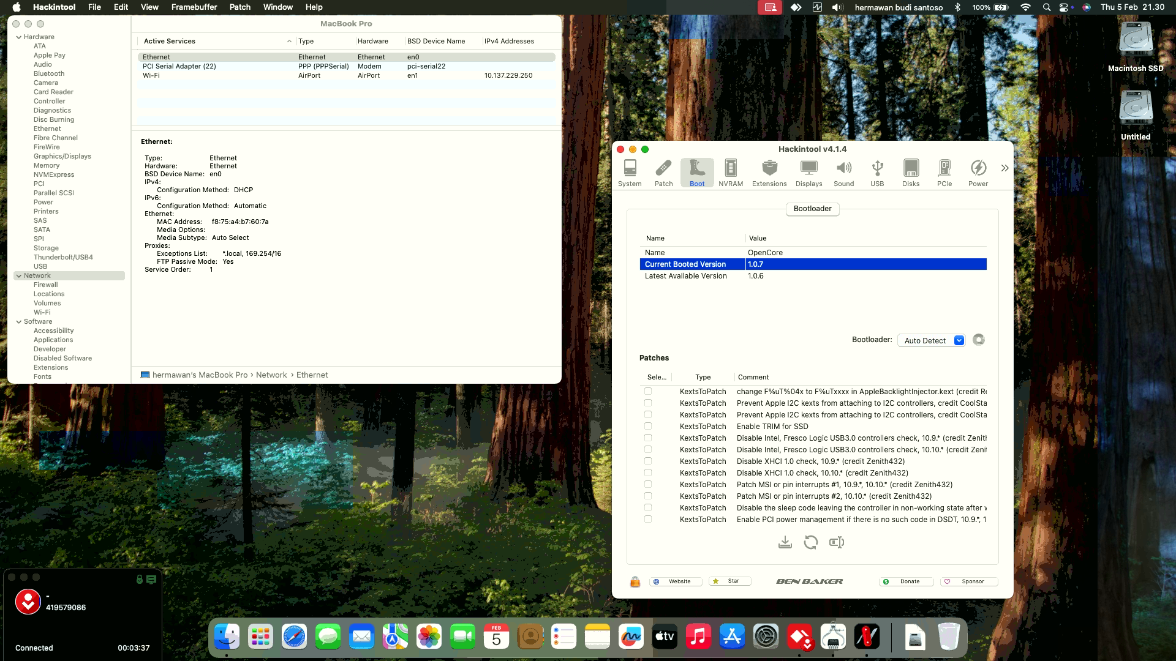Check Enable PCI power management patch box
The height and width of the screenshot is (661, 1176).
coord(648,519)
